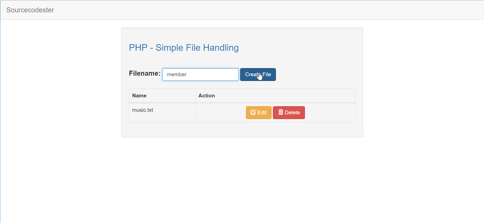Edit the music.txt file
Viewport: 484px width, 223px height.
(x=259, y=113)
